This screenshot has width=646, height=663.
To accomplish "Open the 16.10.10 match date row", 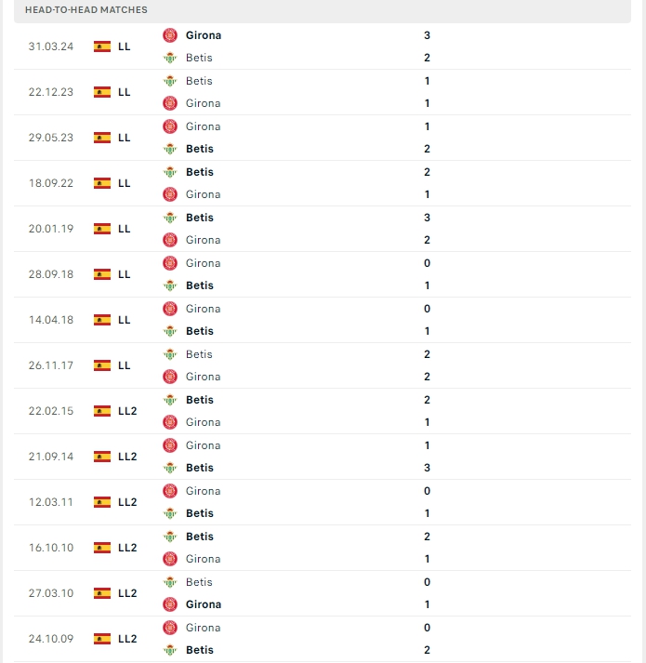I will (x=51, y=548).
